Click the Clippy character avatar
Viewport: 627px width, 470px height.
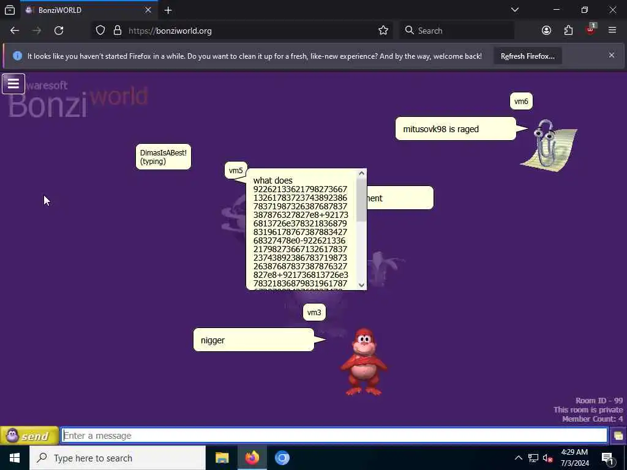coord(549,146)
